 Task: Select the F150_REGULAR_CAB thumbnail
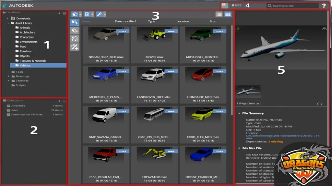click(x=106, y=164)
